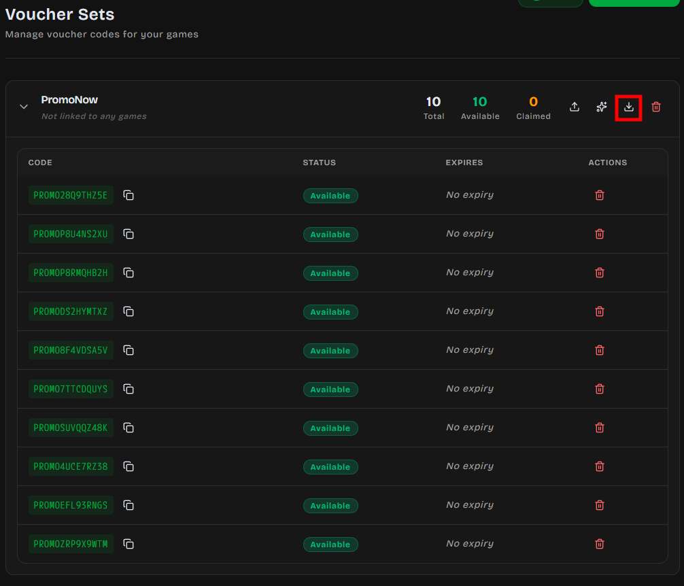684x586 pixels.
Task: Select code text PROMOEFL93RNGS
Action: [71, 506]
